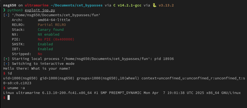Select the 'v14.2.1-gcc' version text
The height and width of the screenshot is (108, 247).
tap(129, 5)
